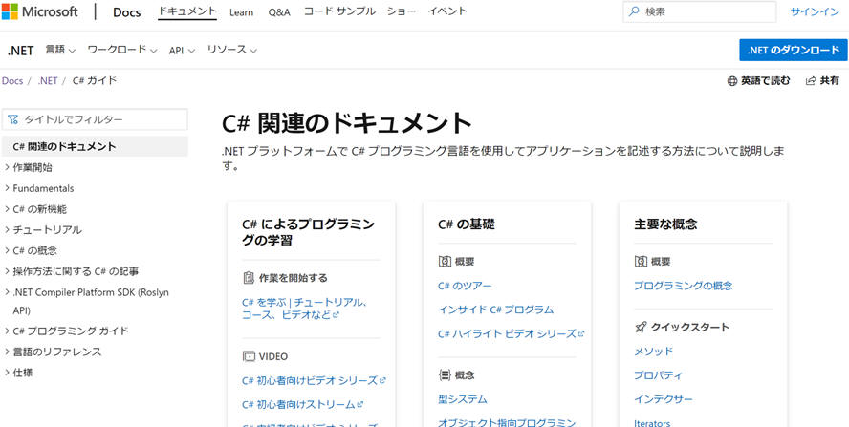Click the 主要な概念 card heading
This screenshot has width=849, height=427.
click(x=665, y=224)
